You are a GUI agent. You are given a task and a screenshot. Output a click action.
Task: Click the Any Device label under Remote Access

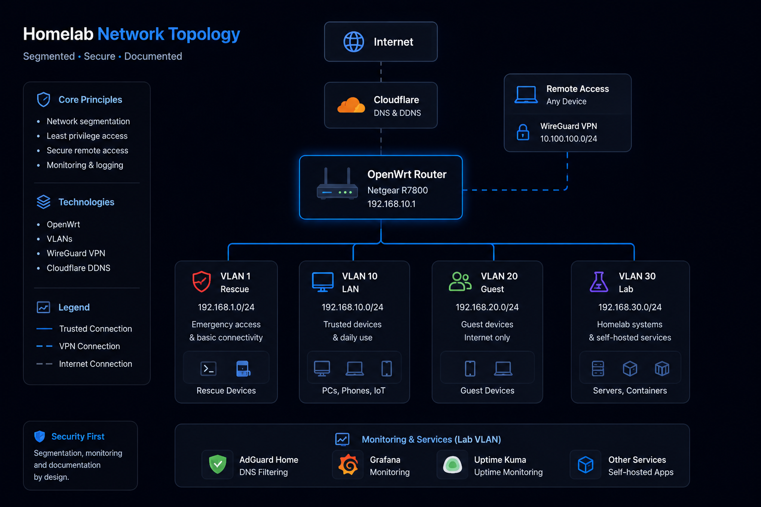tap(566, 101)
